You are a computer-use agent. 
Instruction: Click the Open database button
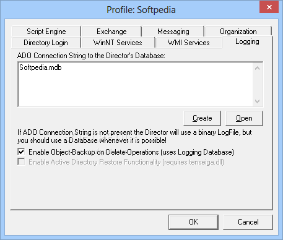click(x=244, y=118)
